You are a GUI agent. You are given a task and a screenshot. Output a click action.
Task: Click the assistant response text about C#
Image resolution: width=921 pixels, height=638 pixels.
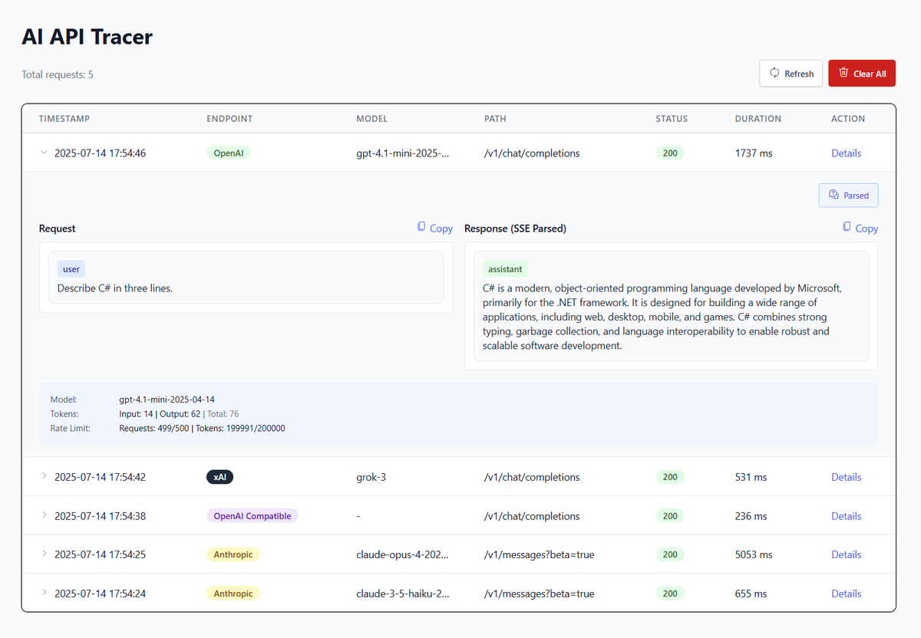(662, 317)
